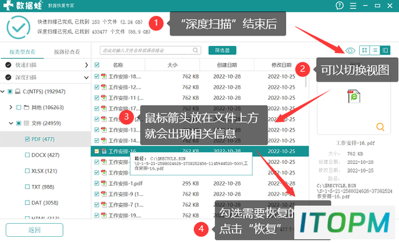
Task: Check the XLSX (121) checkbox
Action: tap(27, 171)
